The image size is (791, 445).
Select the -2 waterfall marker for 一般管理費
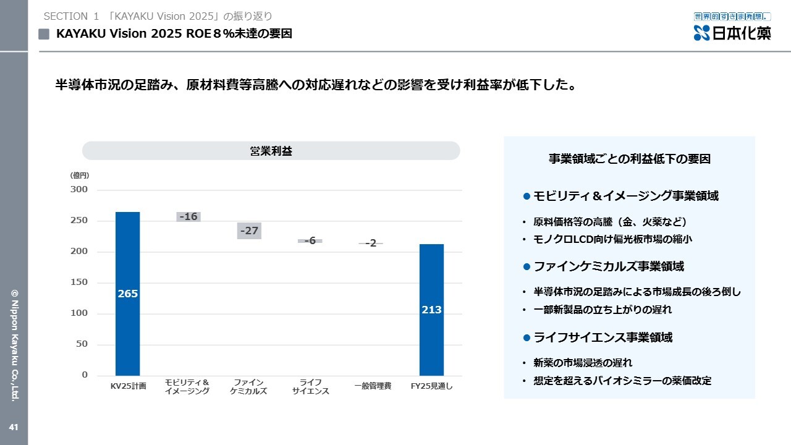371,244
